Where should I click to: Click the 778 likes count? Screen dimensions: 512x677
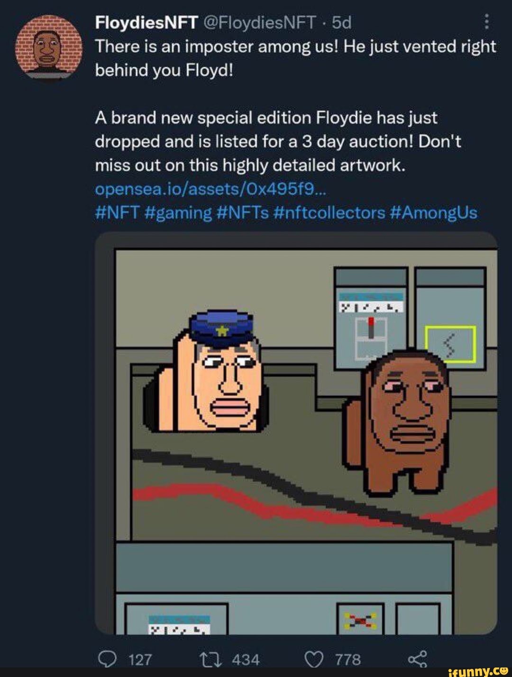[x=348, y=659]
